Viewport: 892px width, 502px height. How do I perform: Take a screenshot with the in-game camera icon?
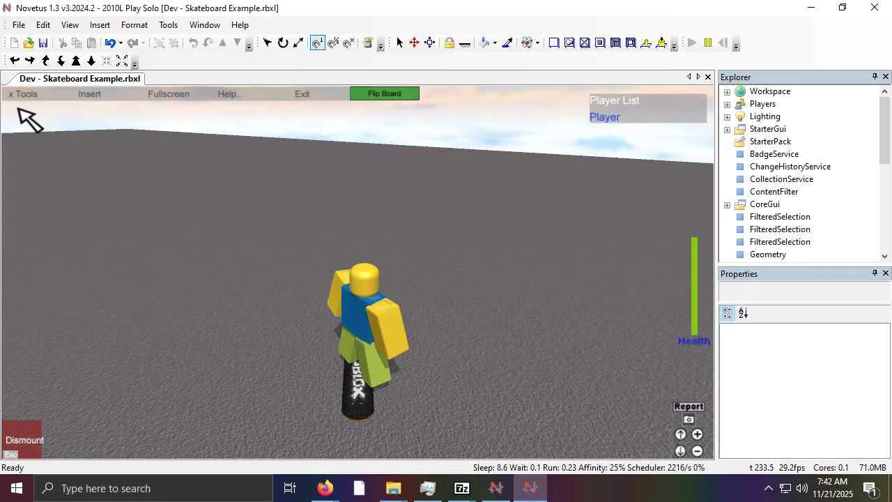pyautogui.click(x=689, y=420)
